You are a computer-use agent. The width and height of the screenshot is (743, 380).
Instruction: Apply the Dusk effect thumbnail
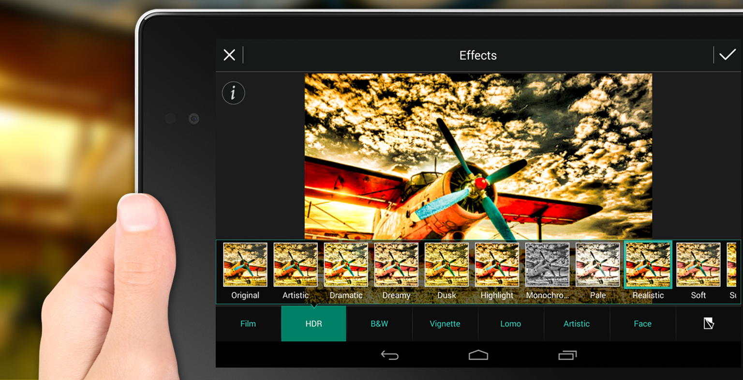point(446,265)
